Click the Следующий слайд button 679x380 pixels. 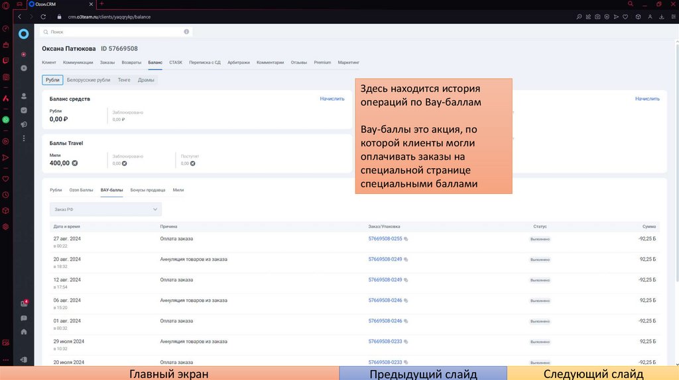tap(593, 373)
